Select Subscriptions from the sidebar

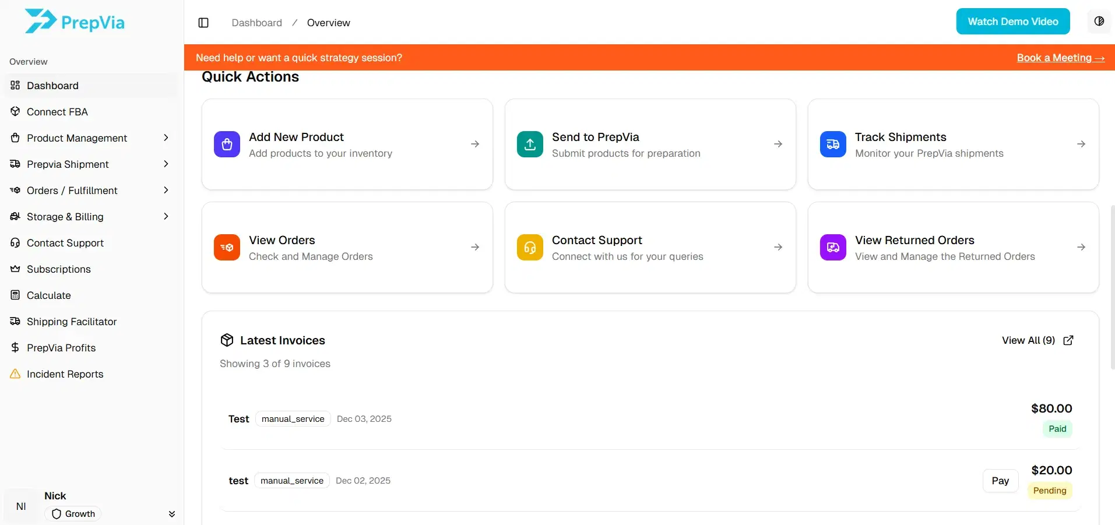point(59,269)
